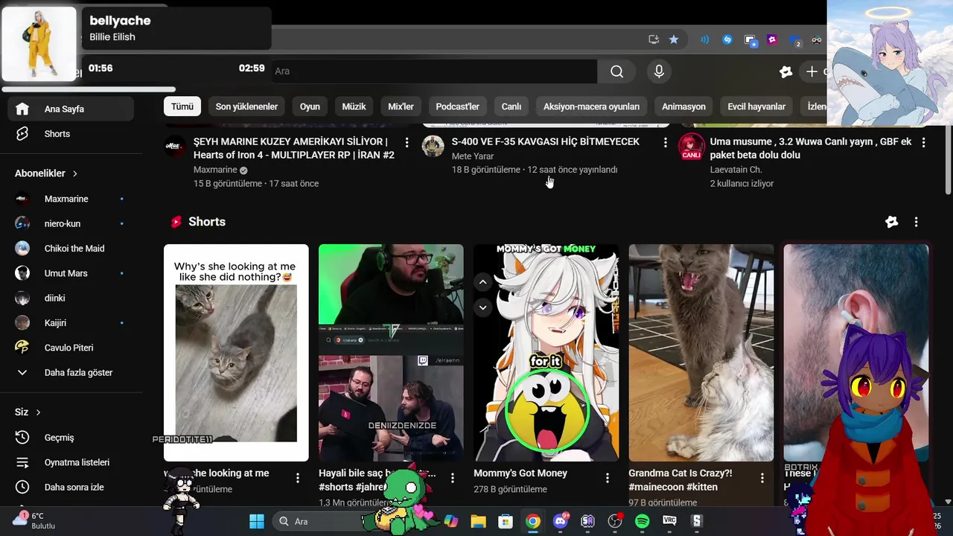Click the Windows Start button

click(257, 521)
